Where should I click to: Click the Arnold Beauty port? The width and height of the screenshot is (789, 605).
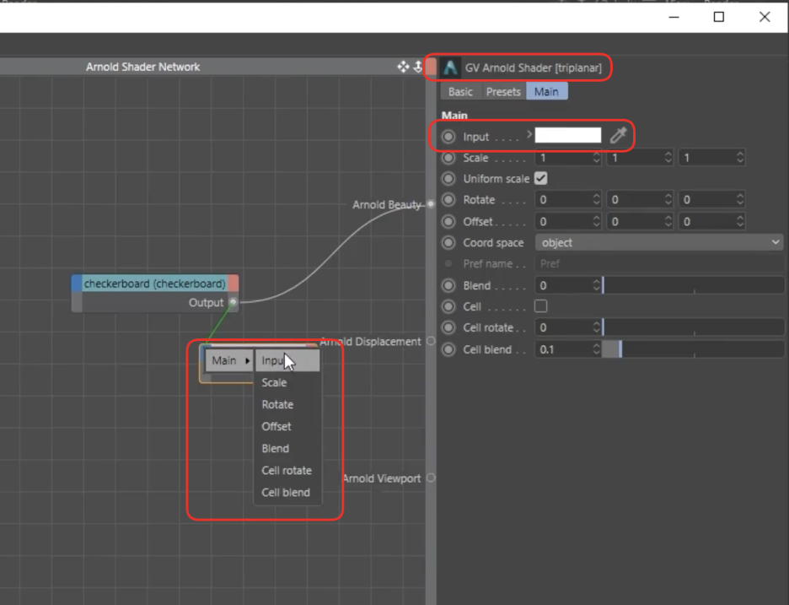[431, 204]
